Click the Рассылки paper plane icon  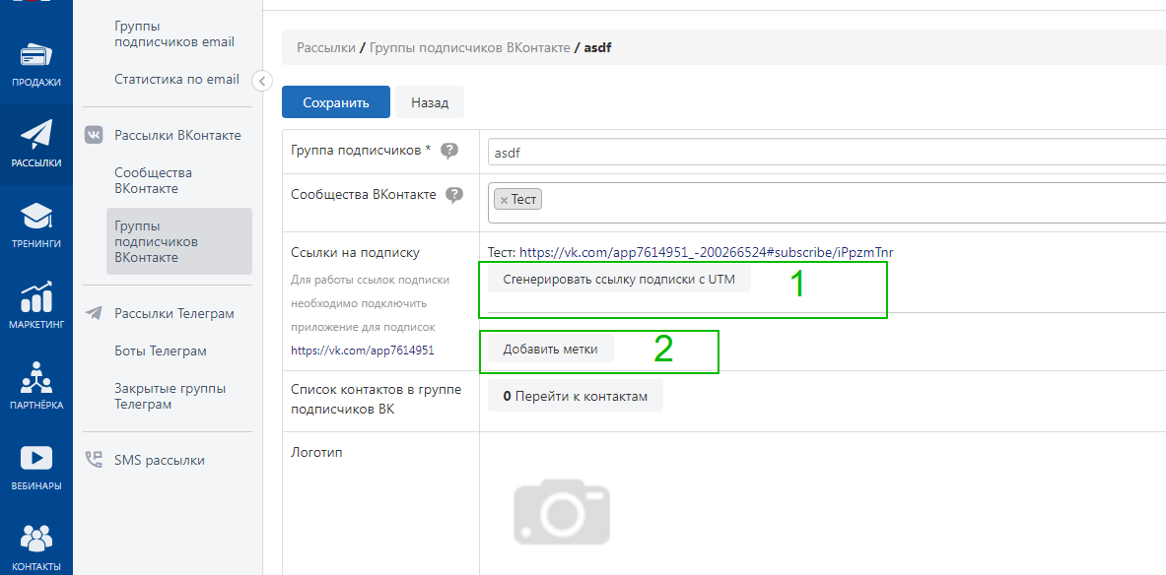coord(36,136)
